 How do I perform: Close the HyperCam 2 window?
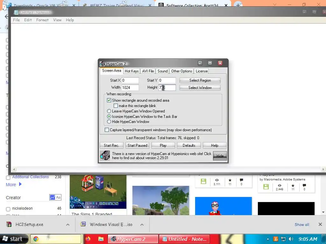coord(220,63)
